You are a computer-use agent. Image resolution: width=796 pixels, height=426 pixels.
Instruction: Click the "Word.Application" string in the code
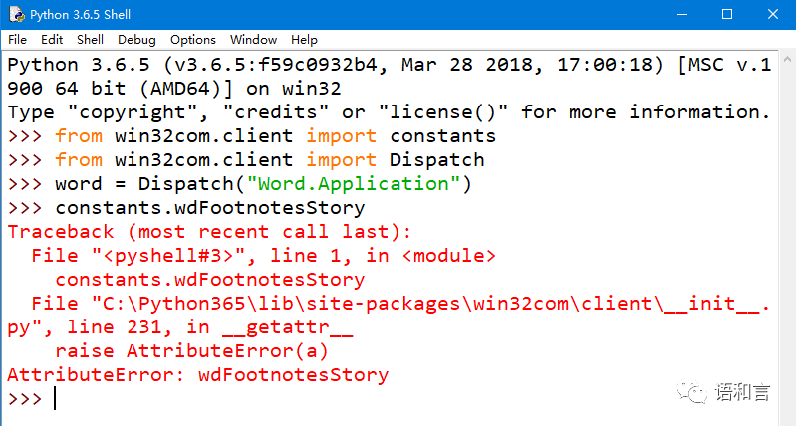353,184
